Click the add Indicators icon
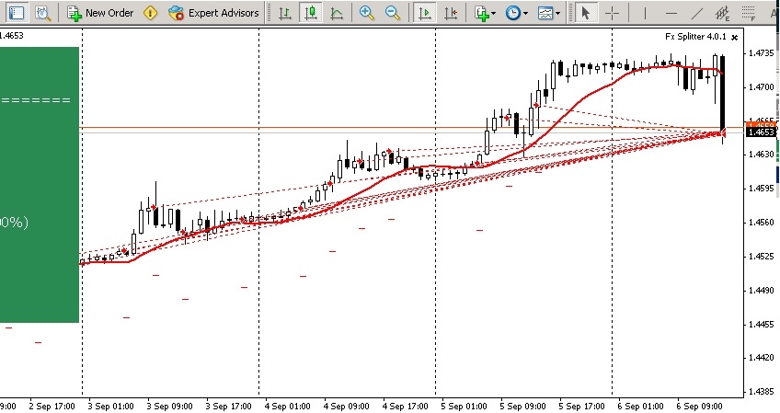 point(482,13)
